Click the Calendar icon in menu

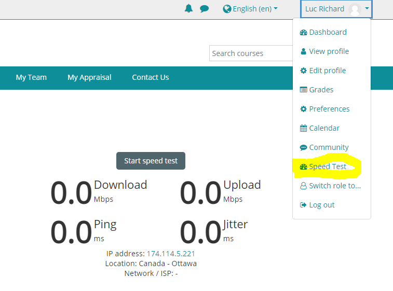click(304, 128)
